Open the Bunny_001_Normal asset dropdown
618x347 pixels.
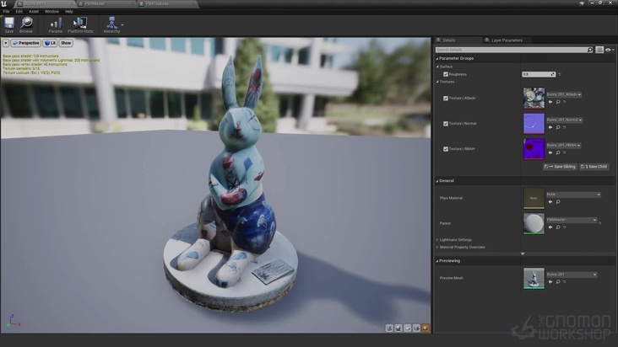point(565,120)
